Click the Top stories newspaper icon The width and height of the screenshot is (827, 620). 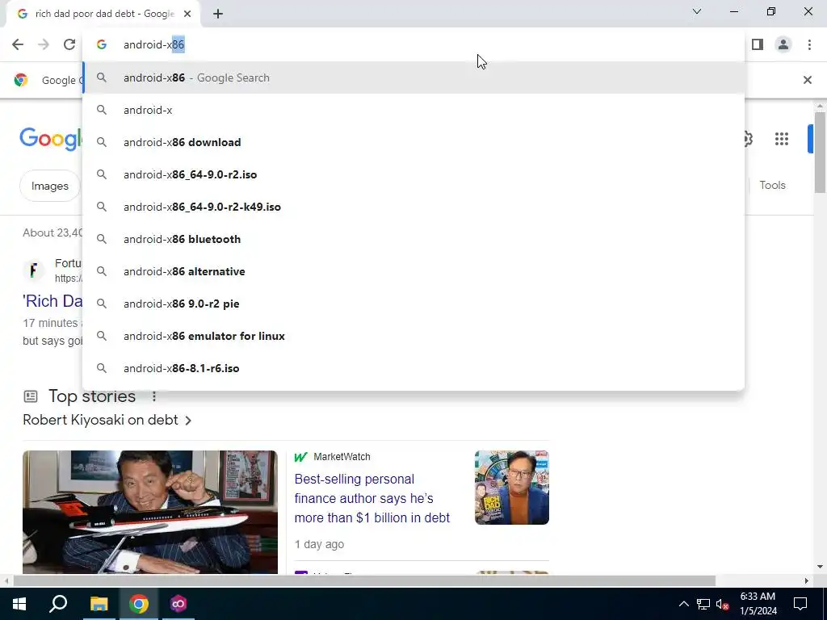31,396
